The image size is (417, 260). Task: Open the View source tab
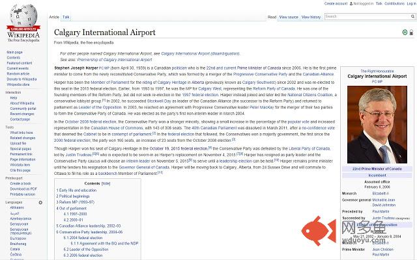[289, 17]
